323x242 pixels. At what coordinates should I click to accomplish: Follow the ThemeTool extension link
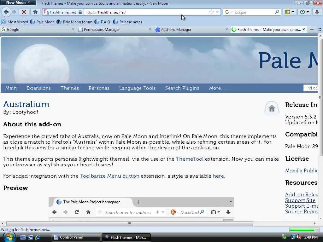pos(190,159)
